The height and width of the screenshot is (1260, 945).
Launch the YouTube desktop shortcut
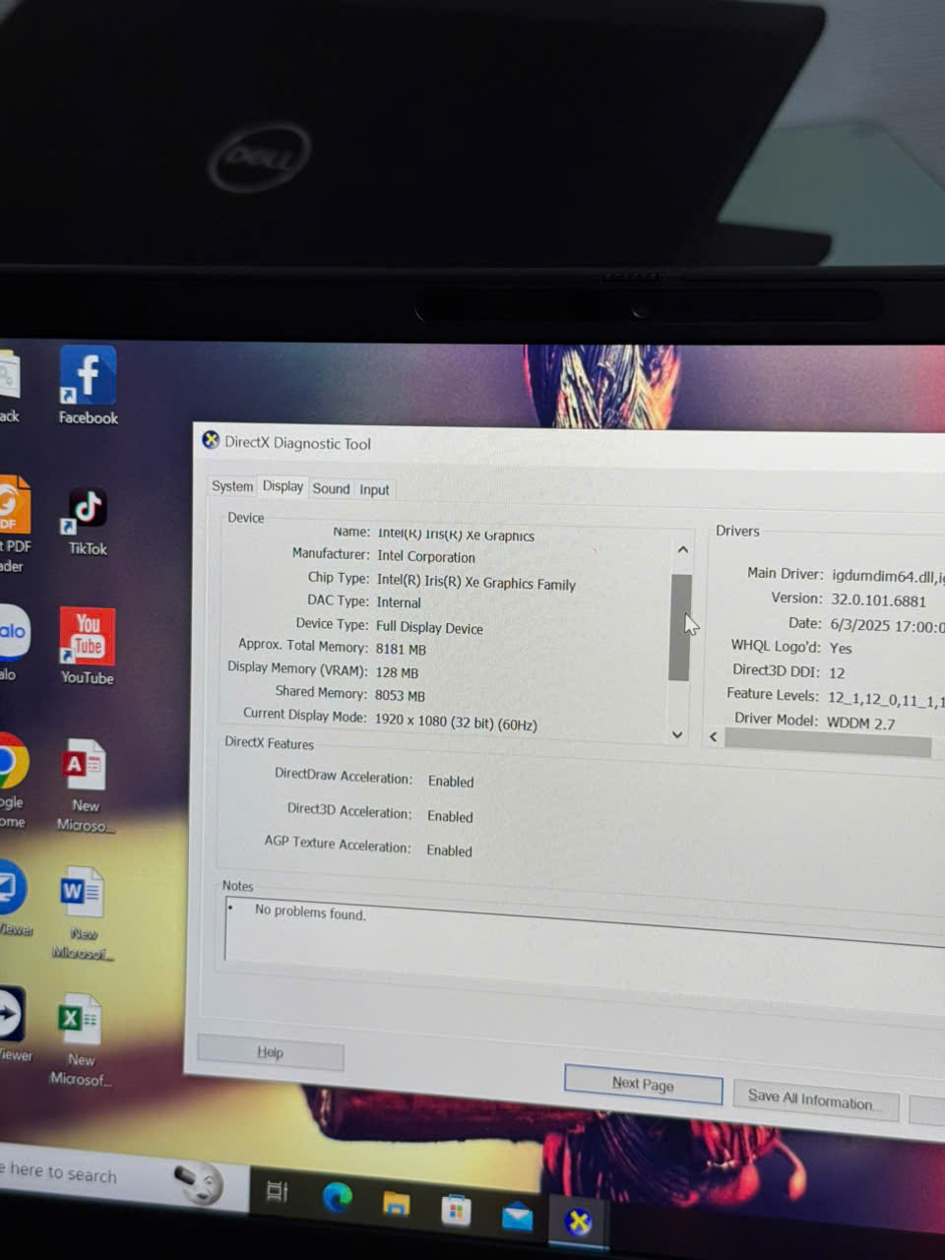pos(88,638)
